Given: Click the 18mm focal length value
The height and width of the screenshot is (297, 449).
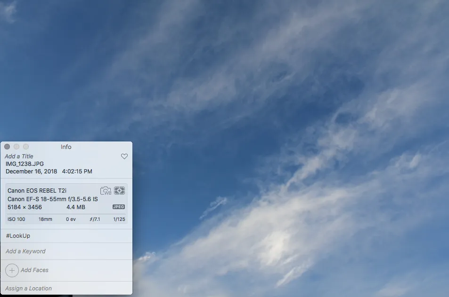Looking at the screenshot, I should pyautogui.click(x=45, y=219).
